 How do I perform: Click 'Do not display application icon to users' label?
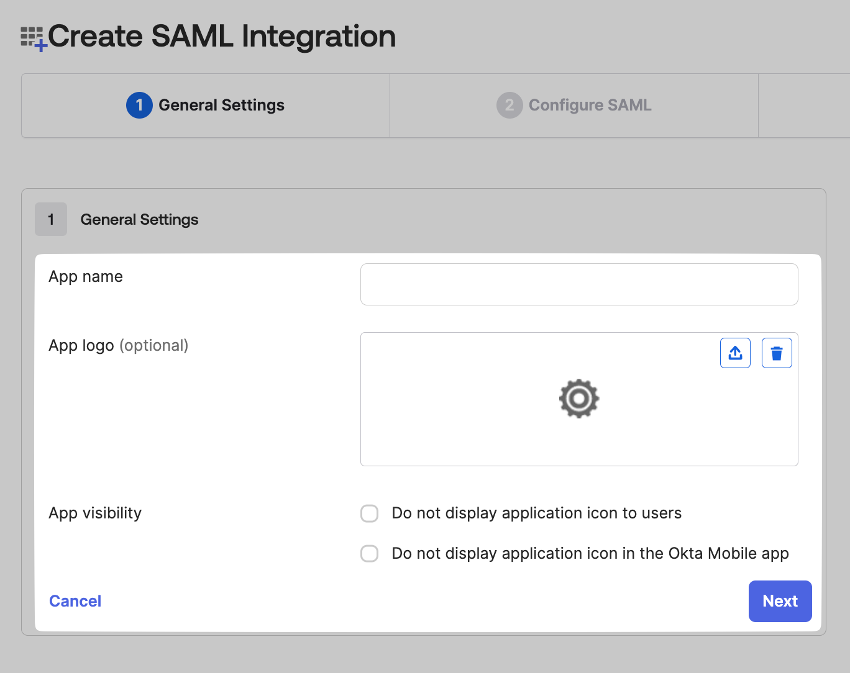(536, 513)
